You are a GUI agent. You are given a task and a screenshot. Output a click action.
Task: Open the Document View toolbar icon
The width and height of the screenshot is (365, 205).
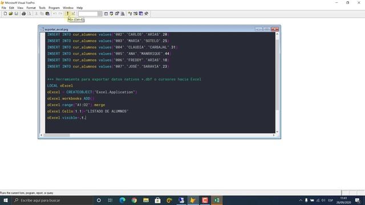click(x=123, y=14)
